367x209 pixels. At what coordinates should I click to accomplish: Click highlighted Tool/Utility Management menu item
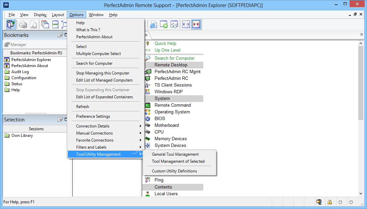tap(105, 154)
